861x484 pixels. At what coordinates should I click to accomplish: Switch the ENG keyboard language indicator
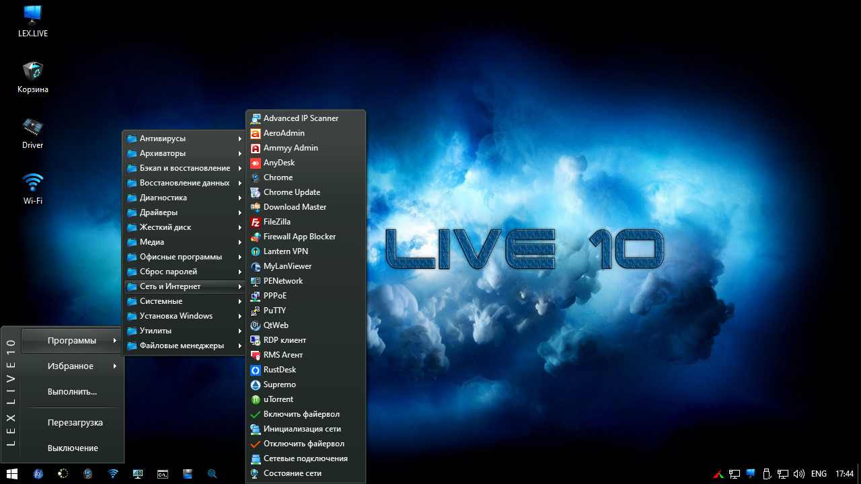pos(819,474)
